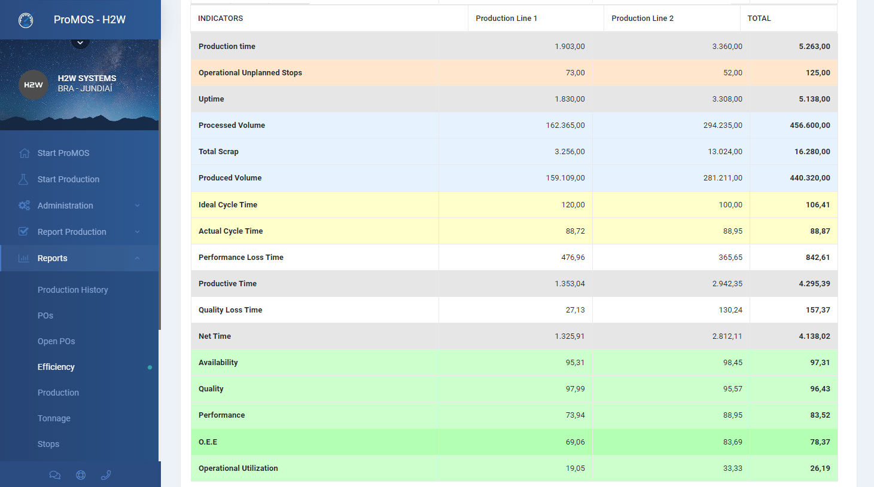Click the H2W company avatar

tap(34, 85)
